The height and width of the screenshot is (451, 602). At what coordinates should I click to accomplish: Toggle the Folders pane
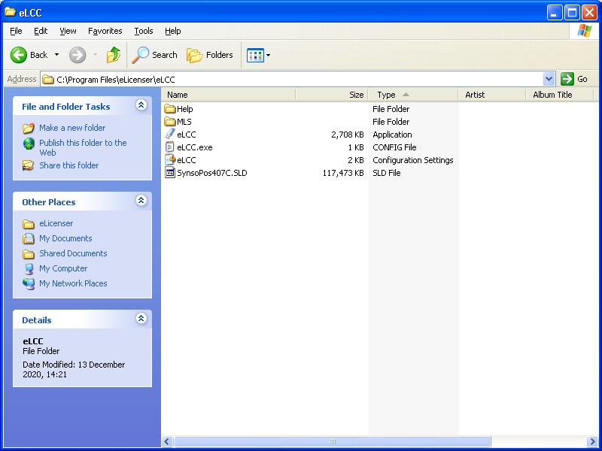pyautogui.click(x=210, y=55)
